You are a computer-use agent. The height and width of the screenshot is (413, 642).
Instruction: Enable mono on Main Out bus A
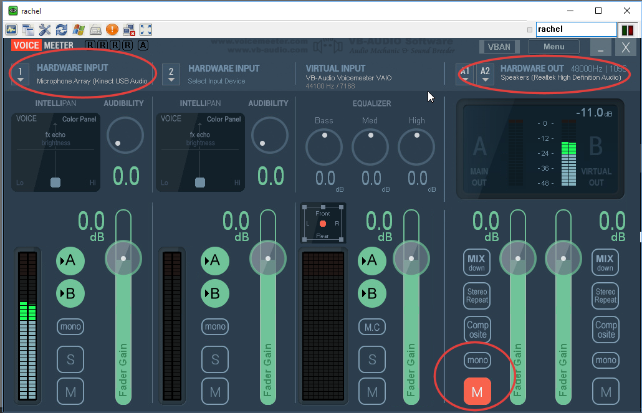click(x=477, y=360)
